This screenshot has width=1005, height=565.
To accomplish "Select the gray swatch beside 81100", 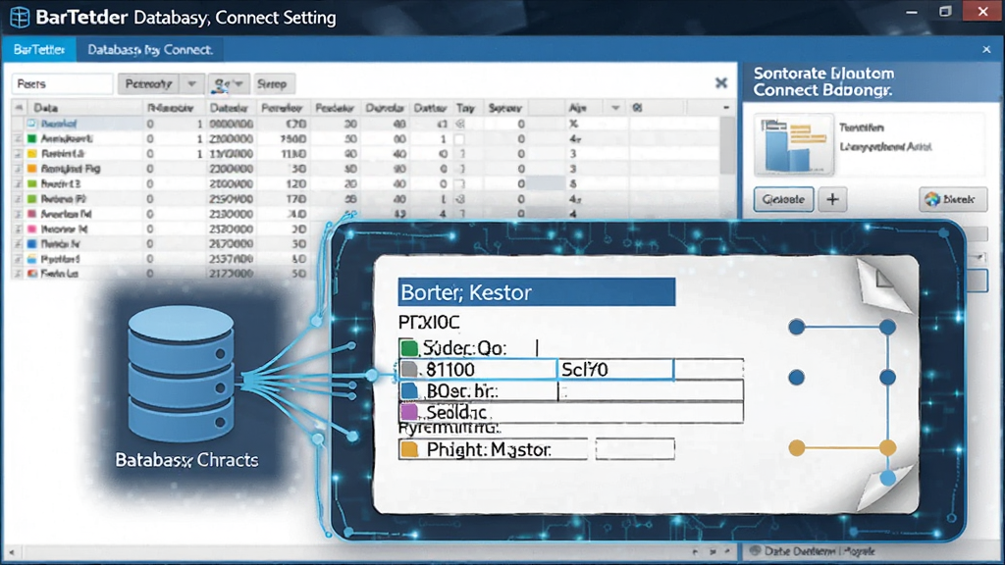I will tap(409, 369).
